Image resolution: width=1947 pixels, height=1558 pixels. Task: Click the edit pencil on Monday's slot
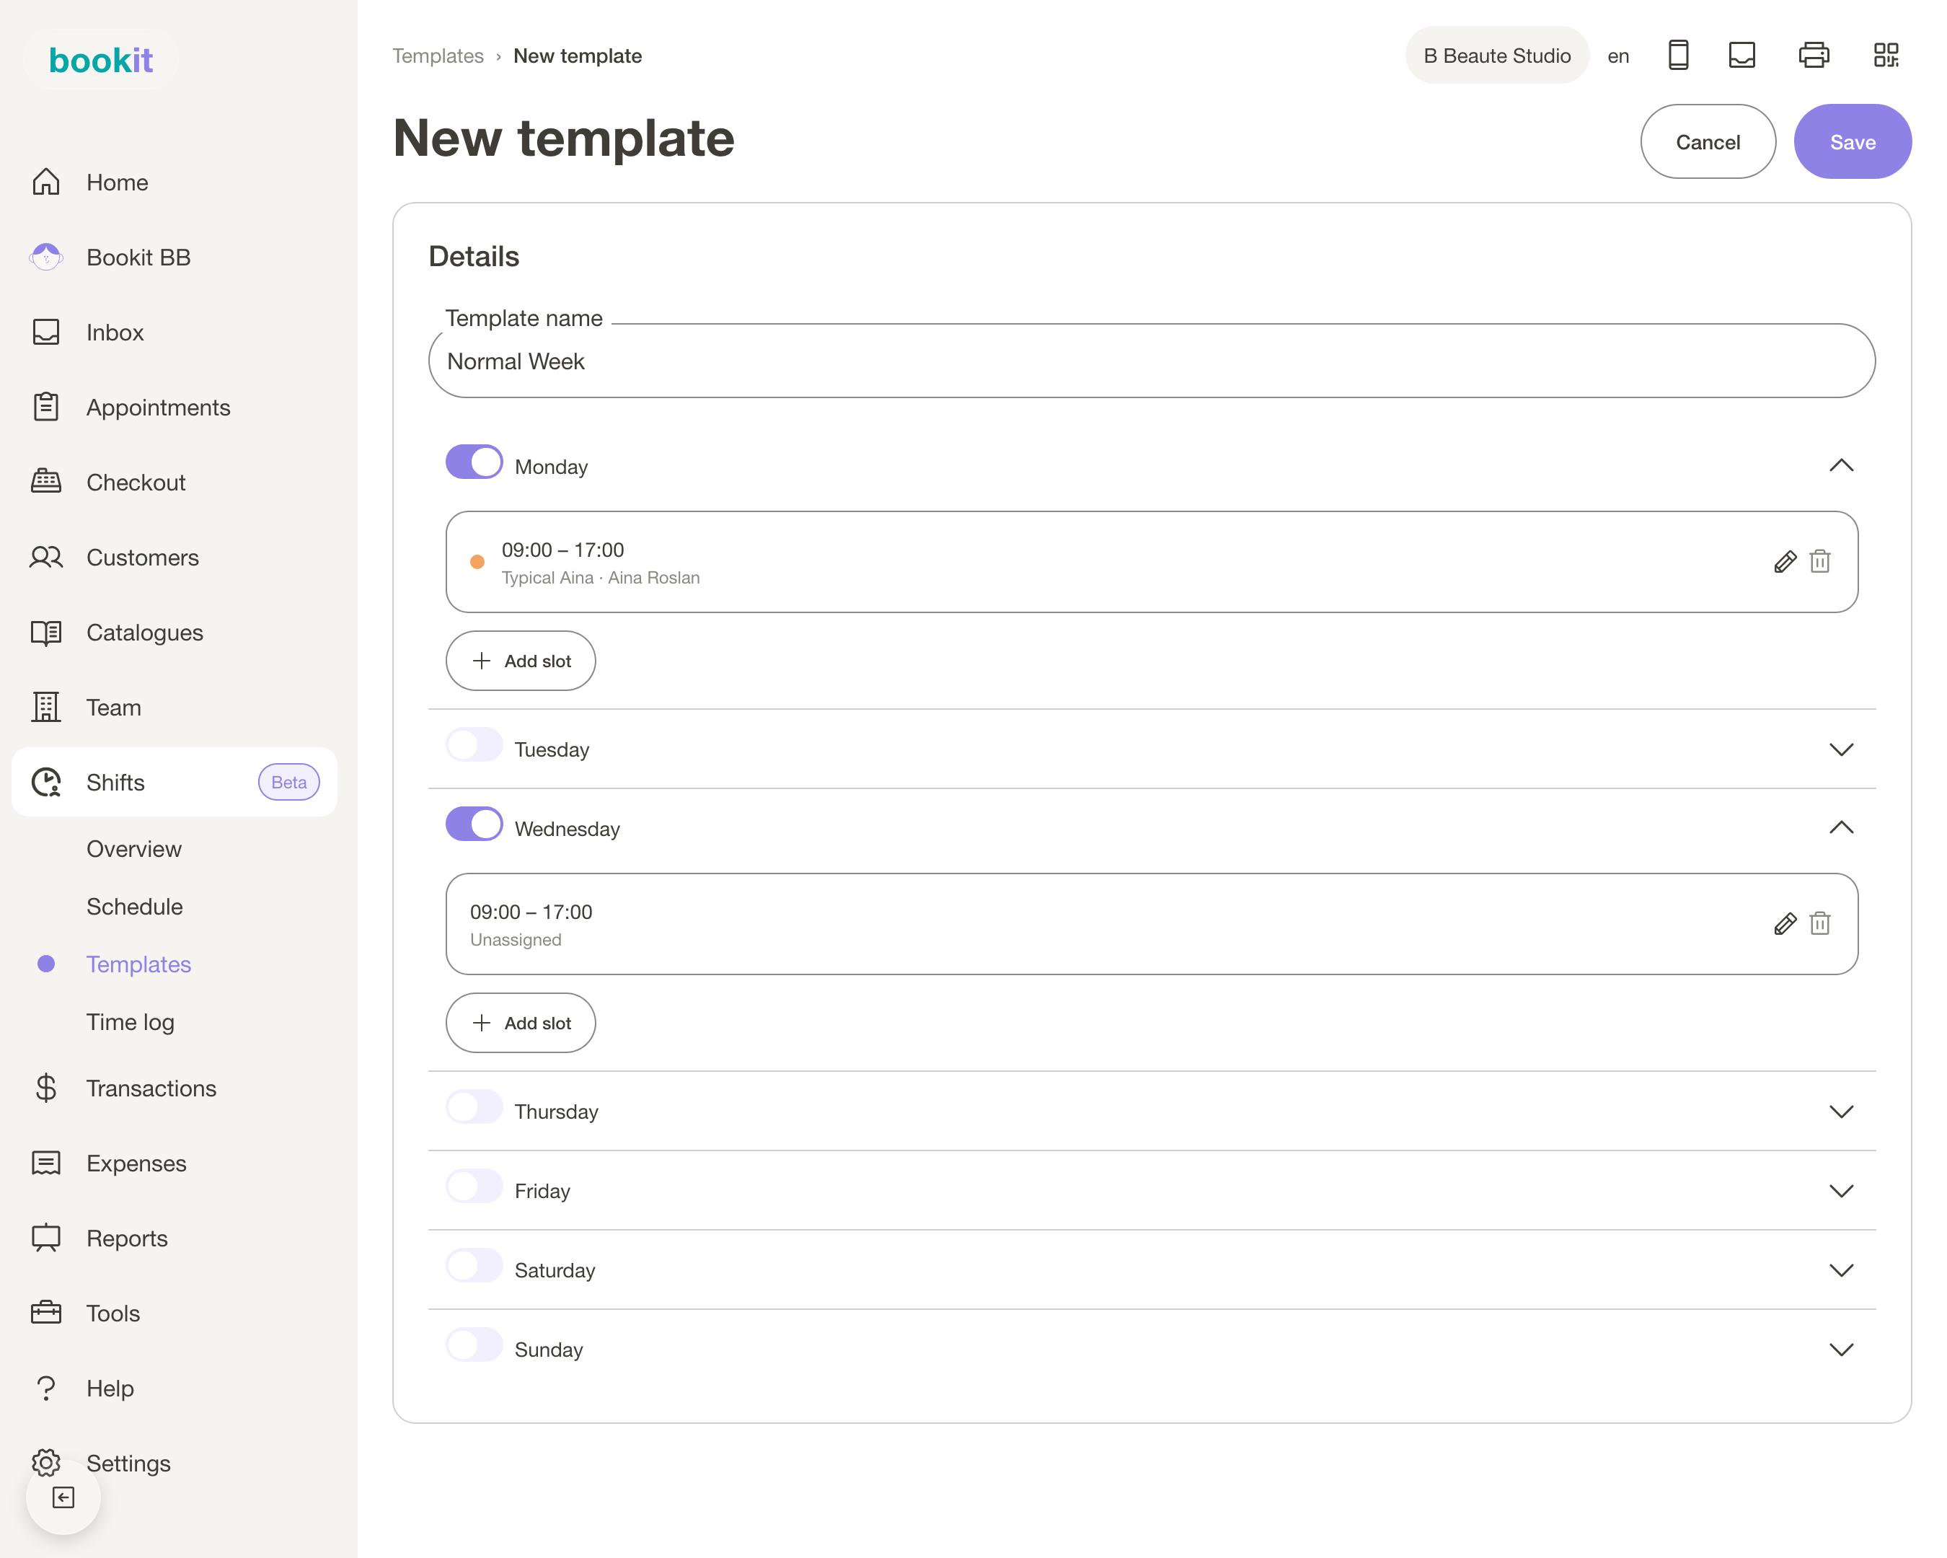pyautogui.click(x=1785, y=562)
